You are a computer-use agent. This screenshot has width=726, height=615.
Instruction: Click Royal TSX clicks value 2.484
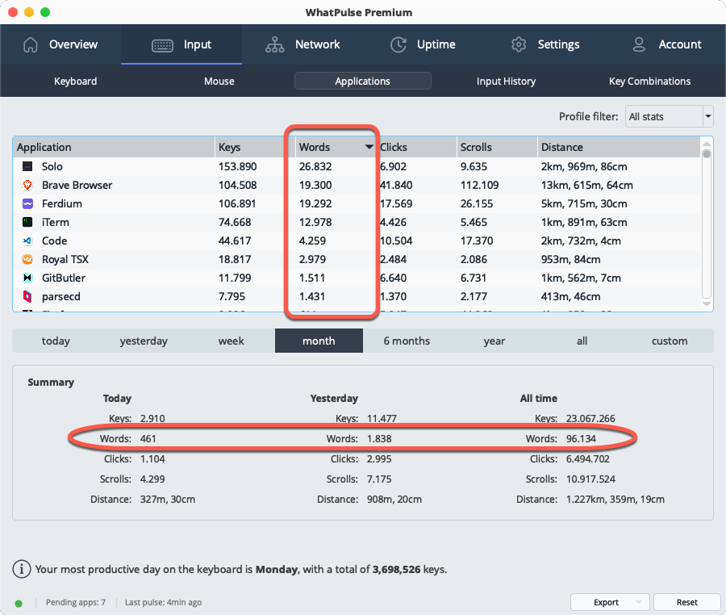point(393,259)
